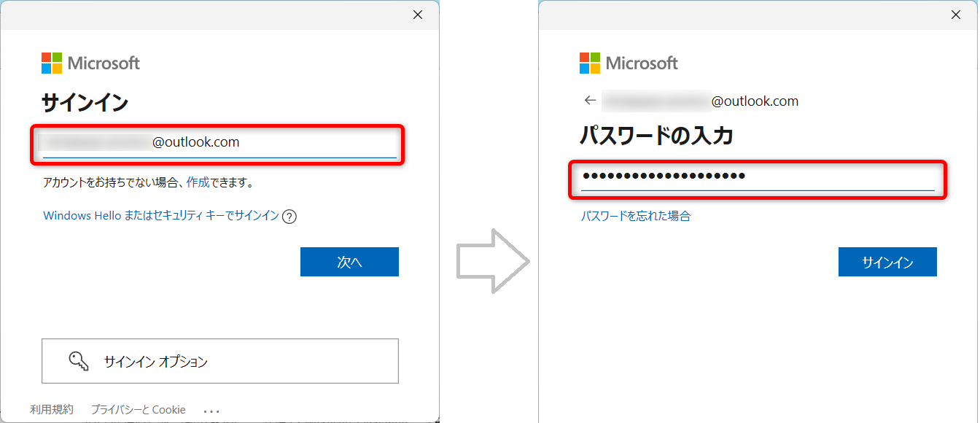Focus the email address input field
This screenshot has height=423, width=980.
(x=219, y=142)
